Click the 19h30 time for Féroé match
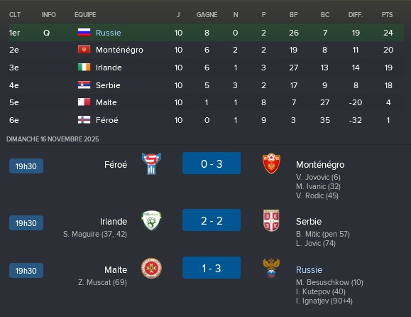This screenshot has height=317, width=411. click(x=26, y=166)
